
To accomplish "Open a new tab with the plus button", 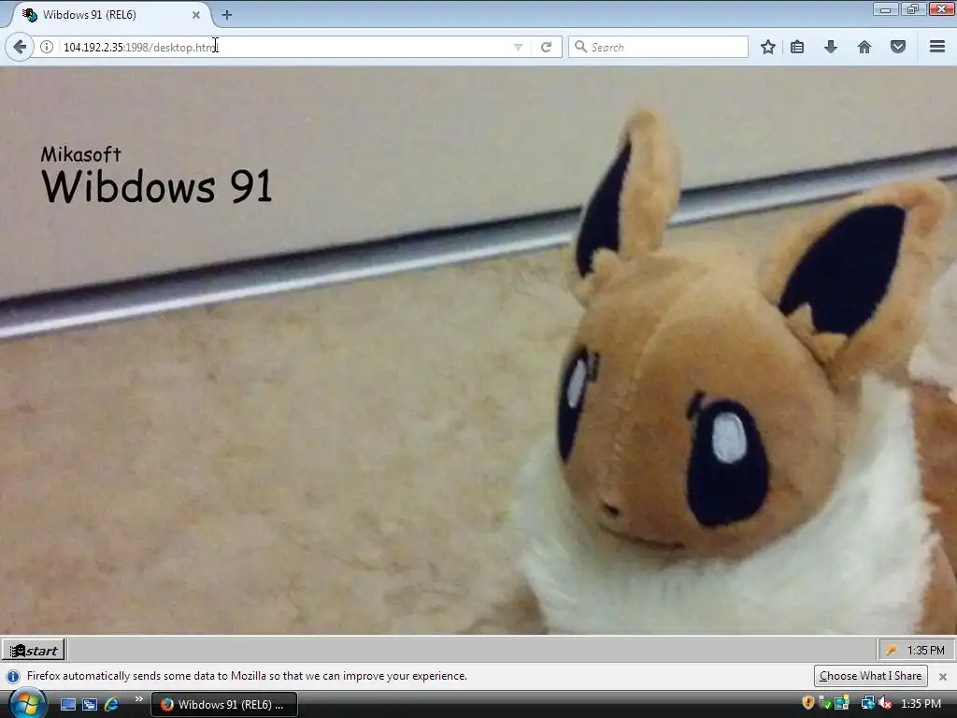I will [226, 15].
